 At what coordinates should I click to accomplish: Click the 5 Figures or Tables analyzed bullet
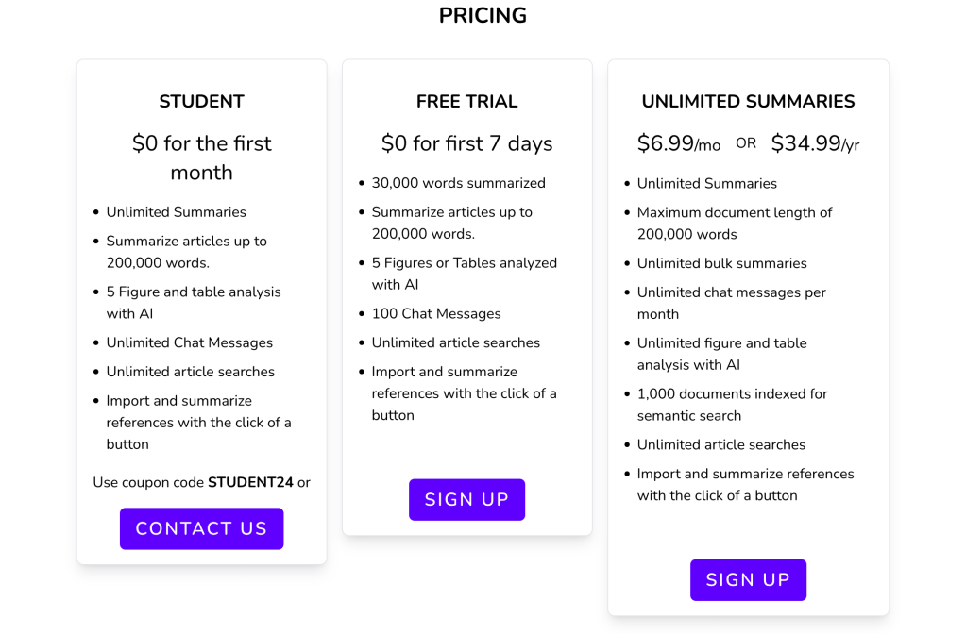coord(463,274)
